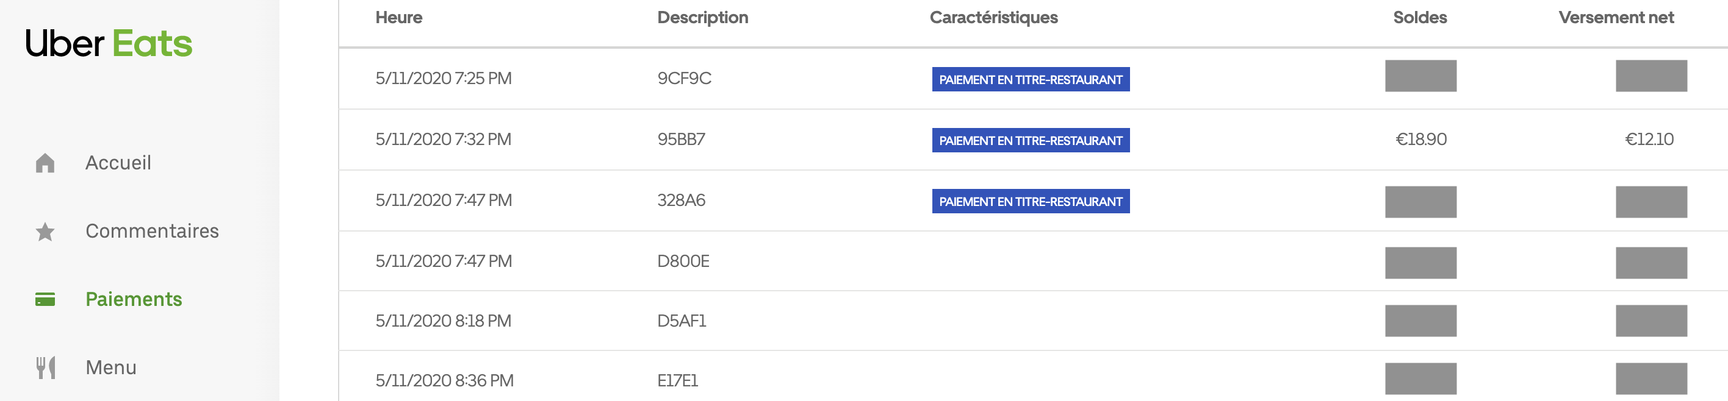Click the Menu fork and knife icon
The width and height of the screenshot is (1728, 401).
(x=41, y=367)
